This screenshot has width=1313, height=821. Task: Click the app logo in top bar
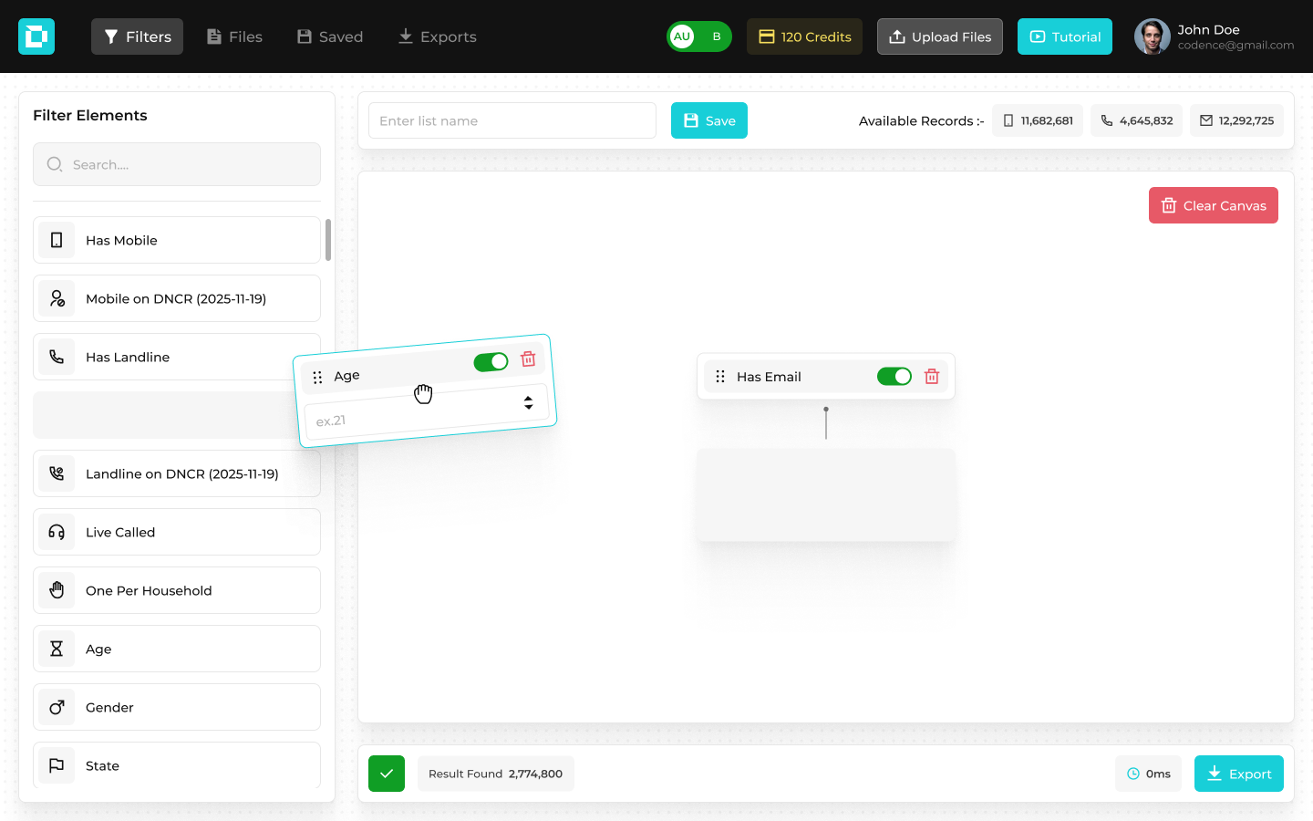[36, 36]
